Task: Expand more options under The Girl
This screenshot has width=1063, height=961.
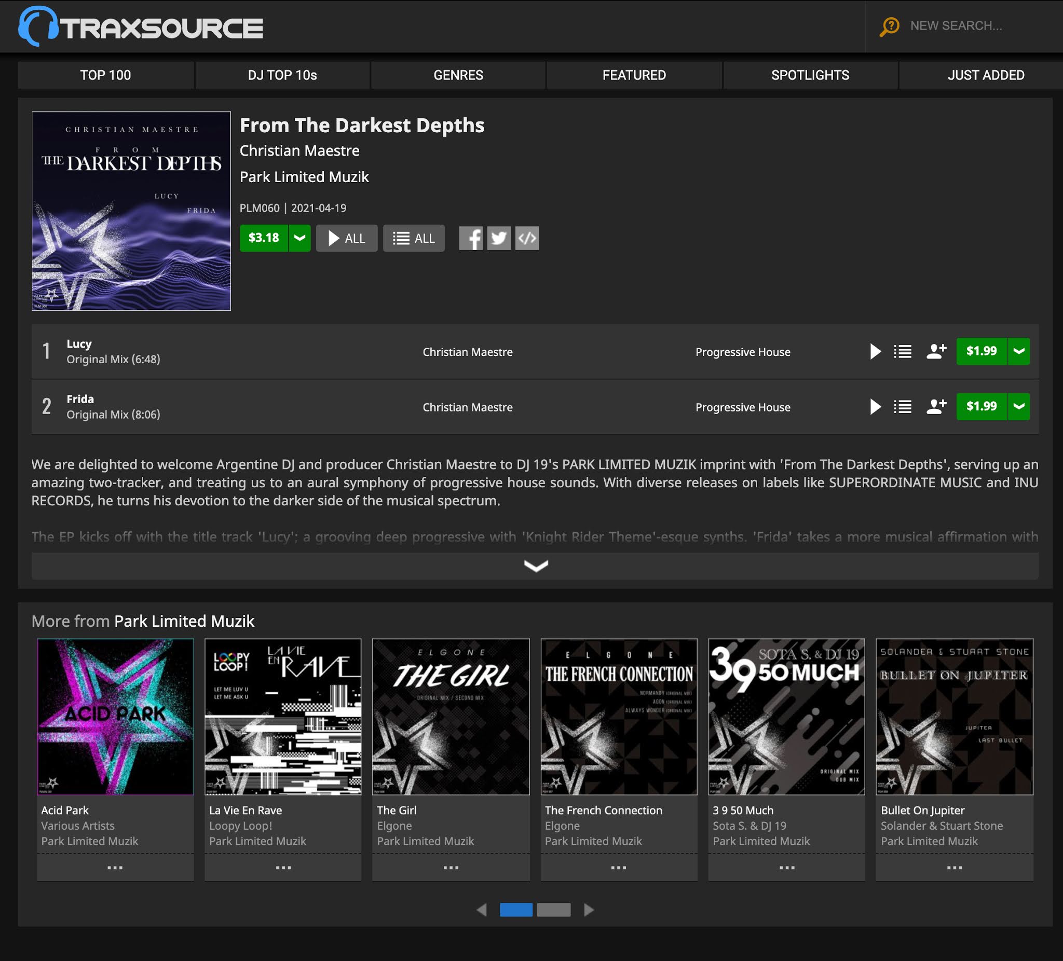Action: 451,868
